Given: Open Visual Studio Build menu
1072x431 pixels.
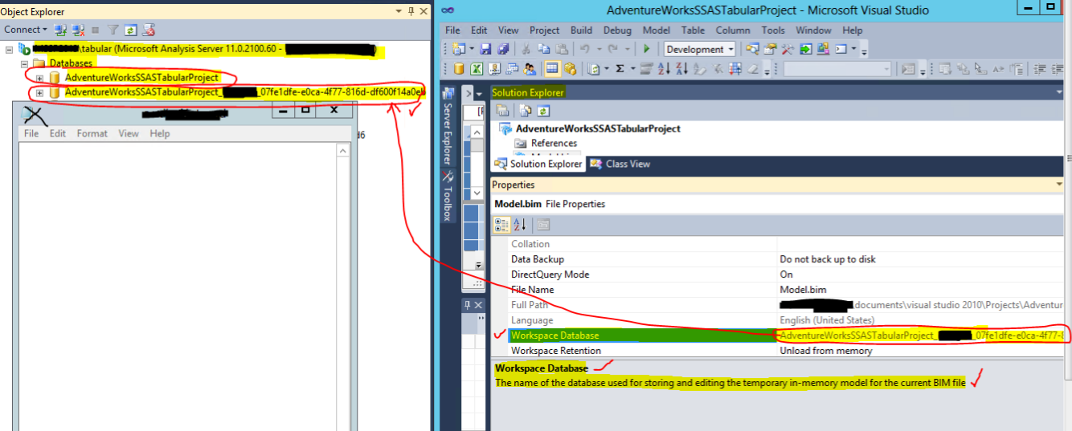Looking at the screenshot, I should point(581,30).
